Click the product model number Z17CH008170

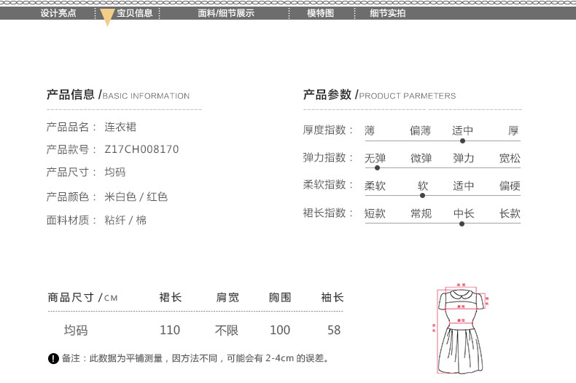[x=142, y=149]
